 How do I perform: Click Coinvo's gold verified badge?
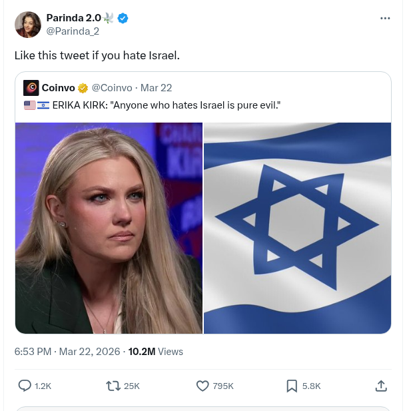point(83,88)
